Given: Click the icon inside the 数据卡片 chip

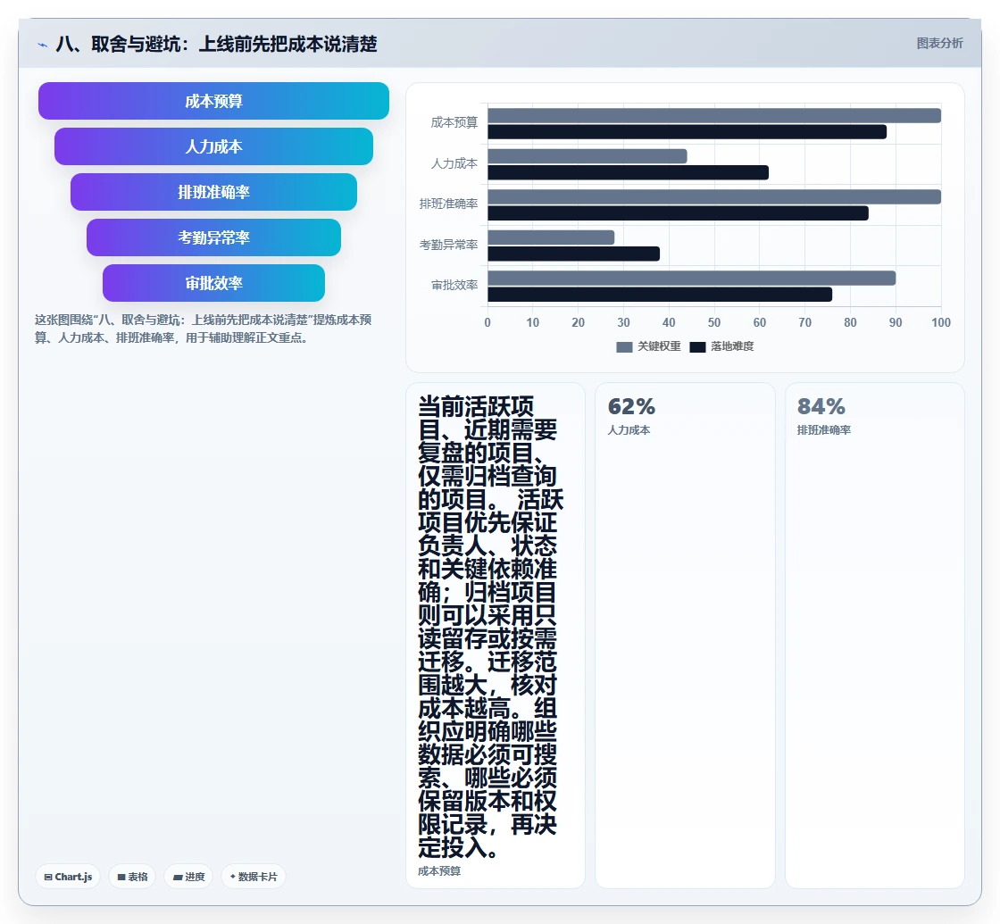Looking at the screenshot, I should point(233,877).
